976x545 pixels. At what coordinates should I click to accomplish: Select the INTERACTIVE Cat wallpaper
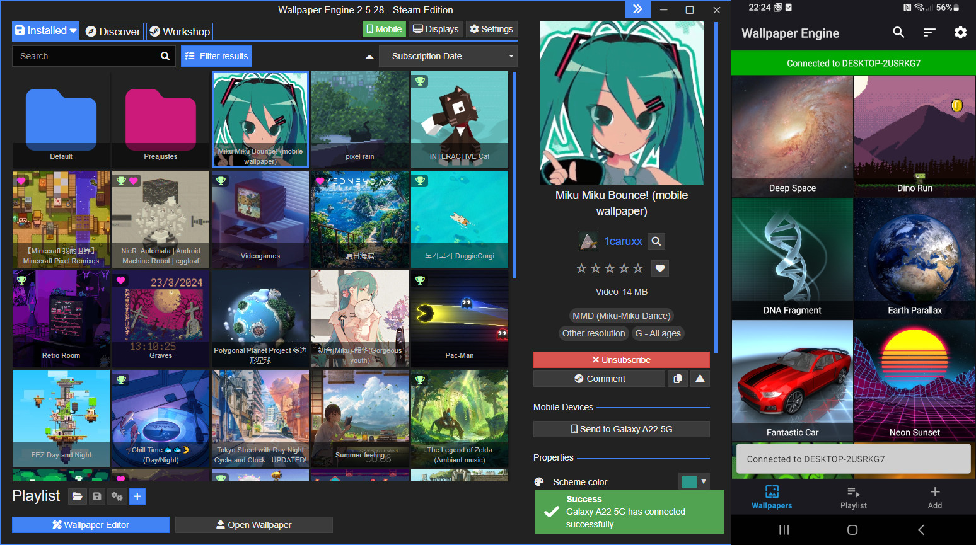pos(460,120)
